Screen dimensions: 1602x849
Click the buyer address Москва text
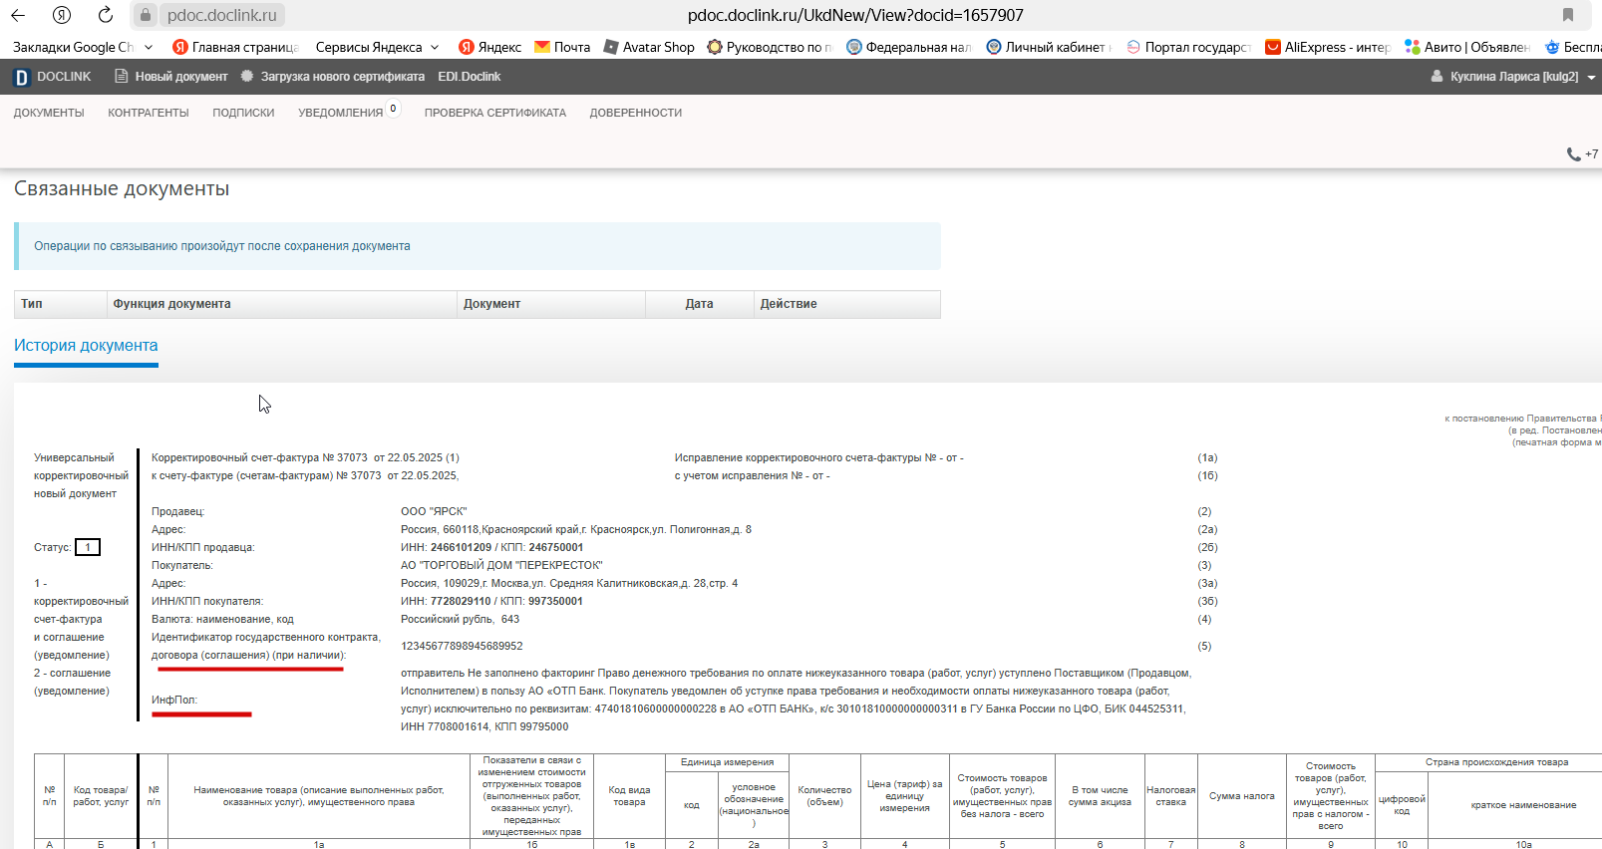pyautogui.click(x=569, y=583)
